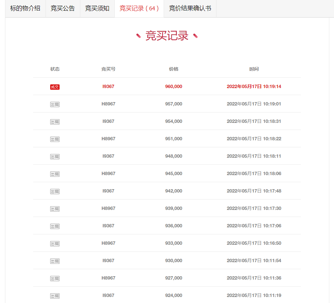
Task: Click the 竞买号 column header
Action: [x=108, y=69]
